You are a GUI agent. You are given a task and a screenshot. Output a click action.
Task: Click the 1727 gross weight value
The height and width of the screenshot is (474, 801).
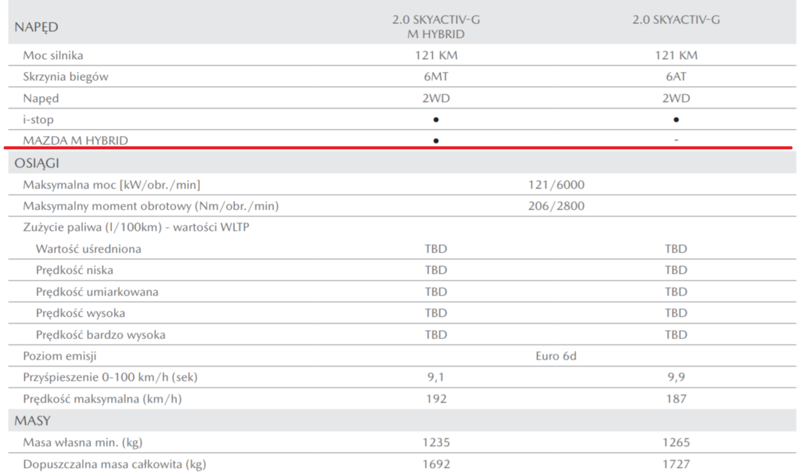pyautogui.click(x=676, y=463)
